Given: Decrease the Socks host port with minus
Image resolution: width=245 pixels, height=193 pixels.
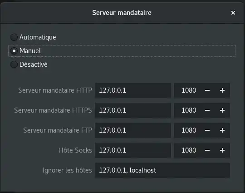Looking at the screenshot, I should click(x=207, y=150).
